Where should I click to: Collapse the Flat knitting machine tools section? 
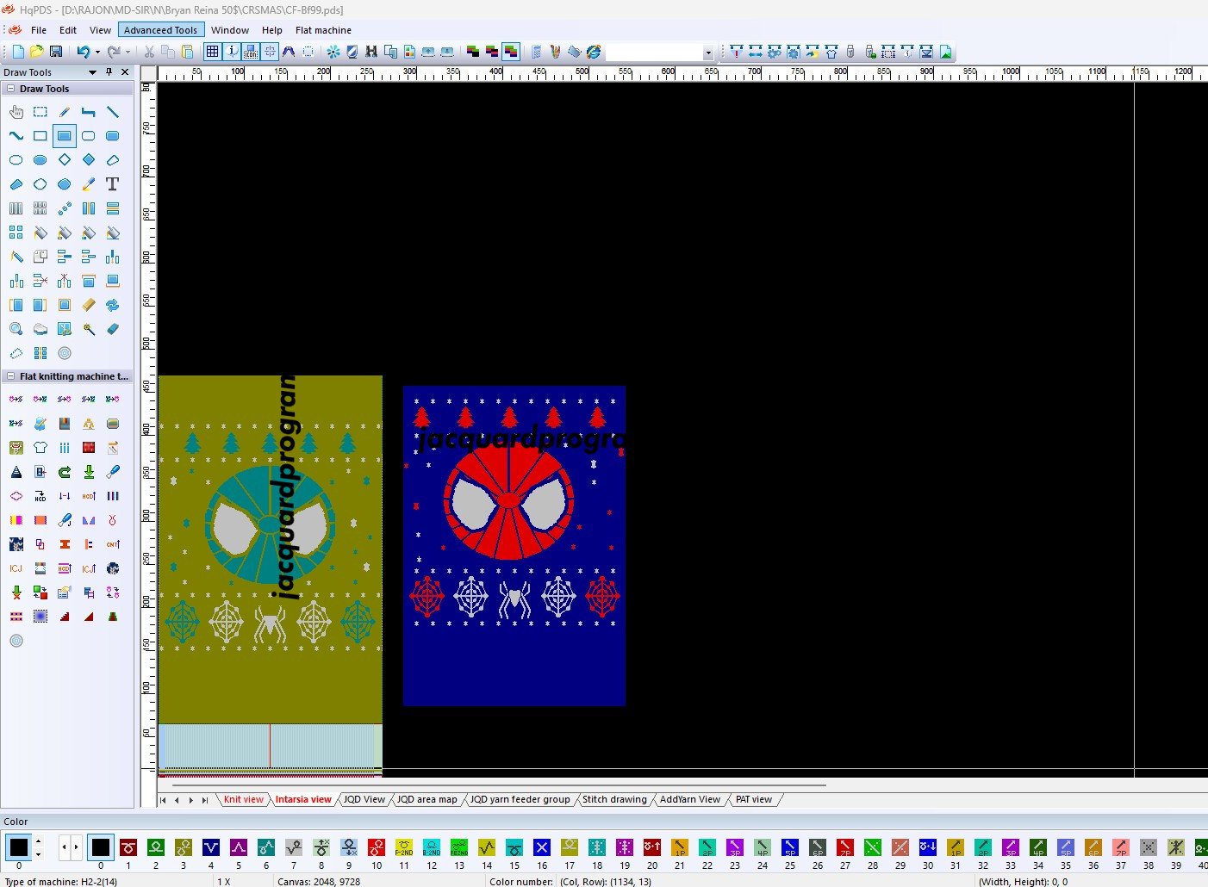(x=10, y=376)
